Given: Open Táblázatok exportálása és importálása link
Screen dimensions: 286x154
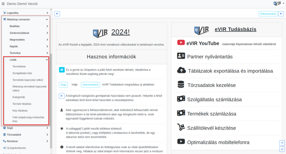Looking at the screenshot, I should coord(230,71).
